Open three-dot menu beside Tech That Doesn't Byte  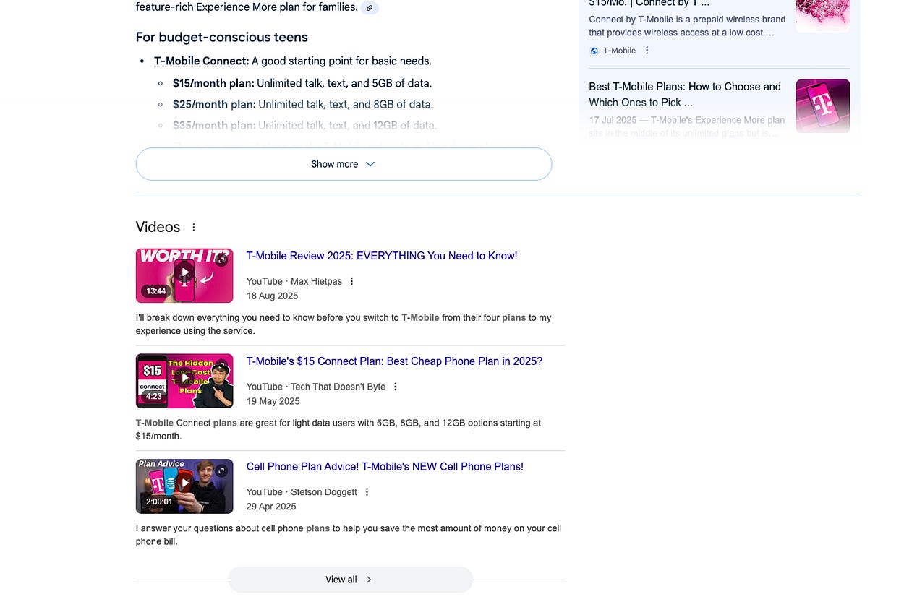(x=395, y=387)
